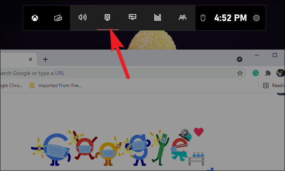This screenshot has width=285, height=171.
Task: Maximize the Chrome window
Action: 275,55
